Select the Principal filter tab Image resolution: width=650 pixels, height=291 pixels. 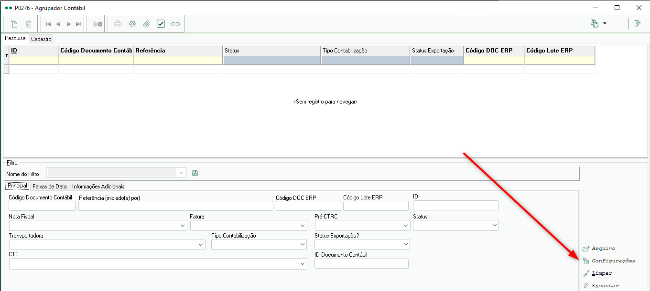click(17, 186)
